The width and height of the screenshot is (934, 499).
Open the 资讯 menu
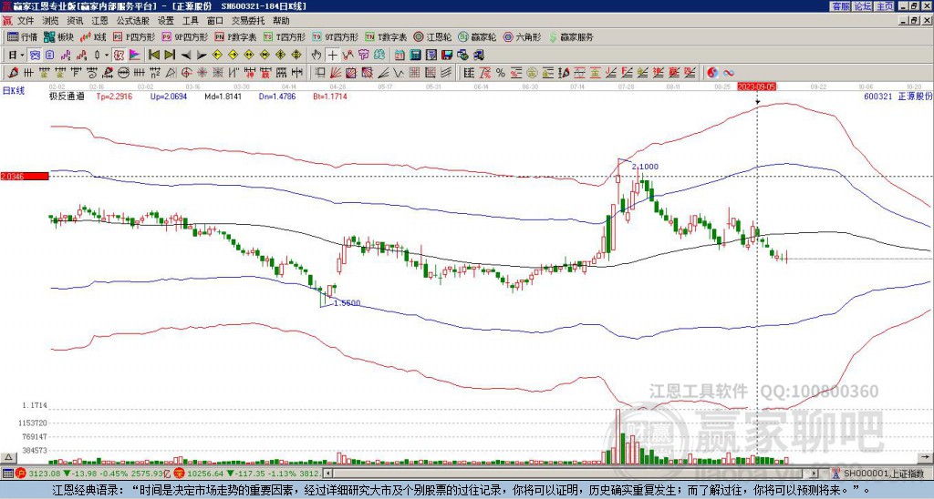[x=75, y=21]
